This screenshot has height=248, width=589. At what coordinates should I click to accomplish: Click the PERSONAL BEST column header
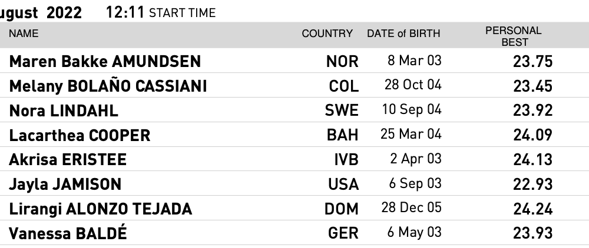pos(513,36)
